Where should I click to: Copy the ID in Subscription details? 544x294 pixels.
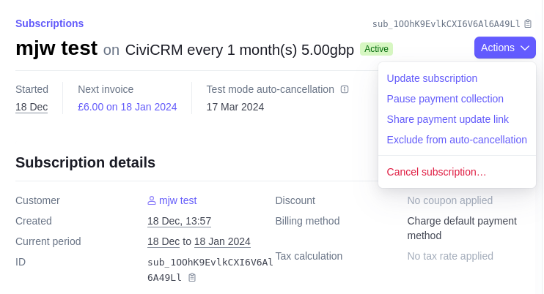tap(192, 278)
